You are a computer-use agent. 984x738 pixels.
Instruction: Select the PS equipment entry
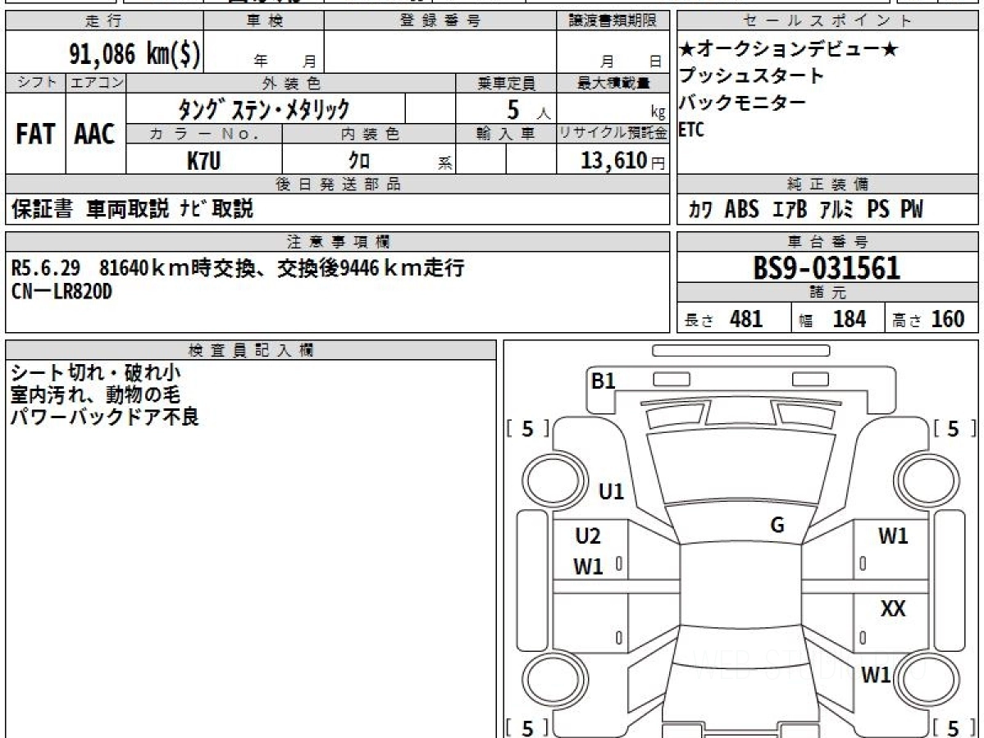pos(878,210)
